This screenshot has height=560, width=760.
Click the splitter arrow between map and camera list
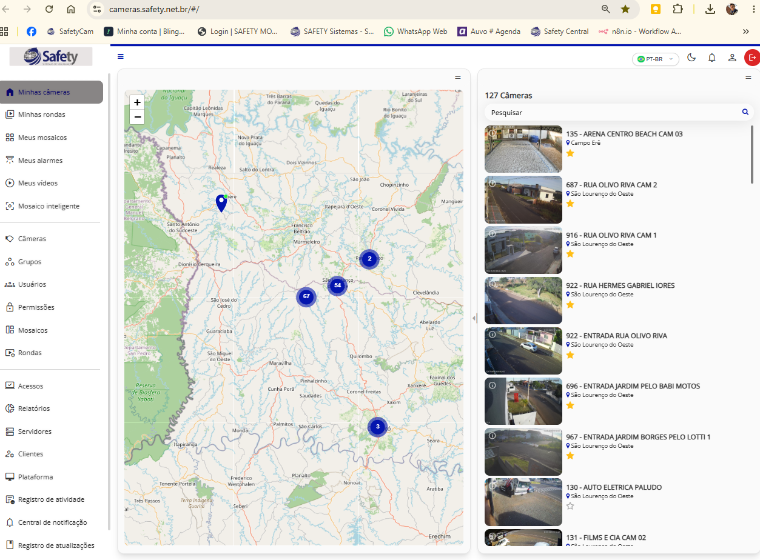474,318
